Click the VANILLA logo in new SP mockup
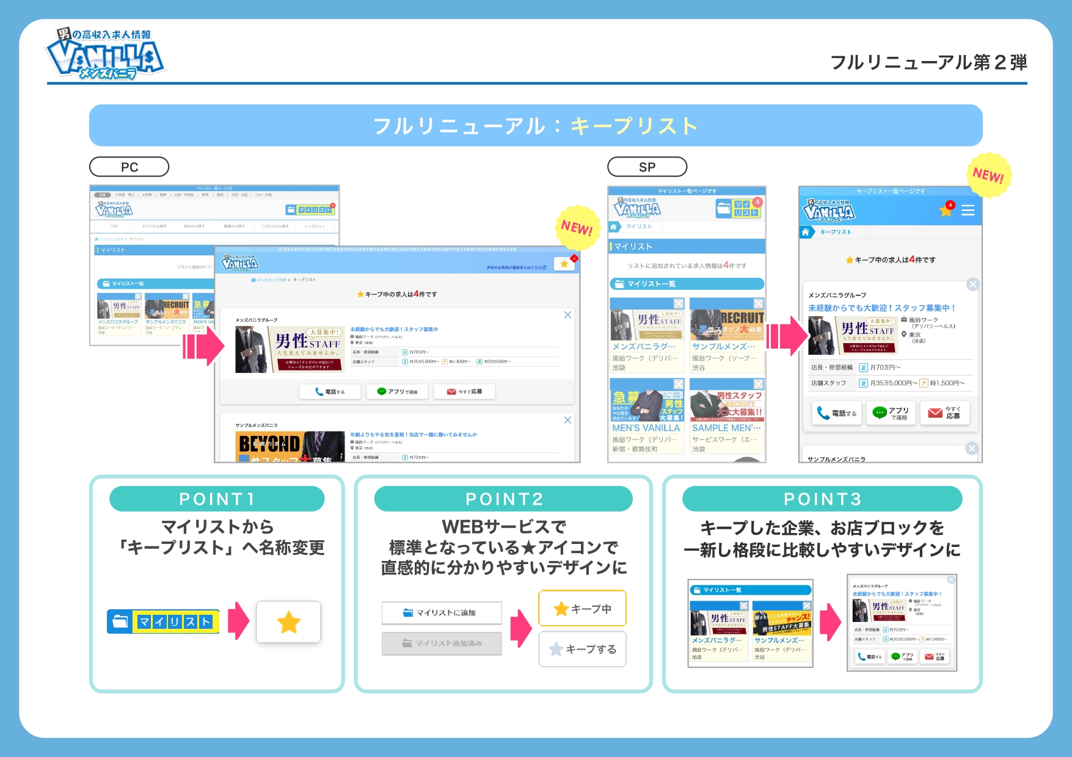The height and width of the screenshot is (757, 1072). 829,210
